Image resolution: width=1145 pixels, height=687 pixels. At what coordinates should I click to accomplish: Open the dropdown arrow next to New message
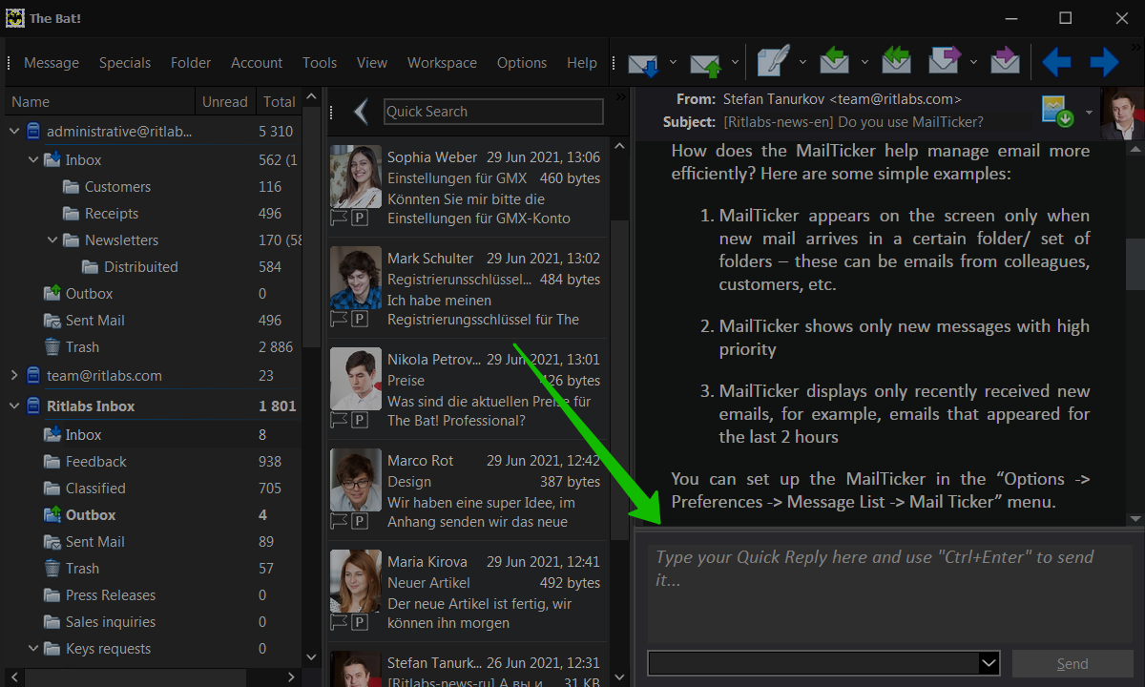click(802, 63)
